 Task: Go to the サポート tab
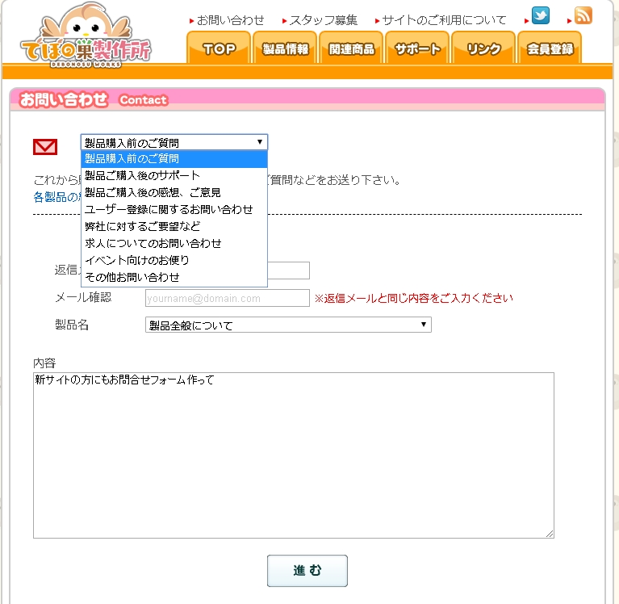(x=417, y=49)
